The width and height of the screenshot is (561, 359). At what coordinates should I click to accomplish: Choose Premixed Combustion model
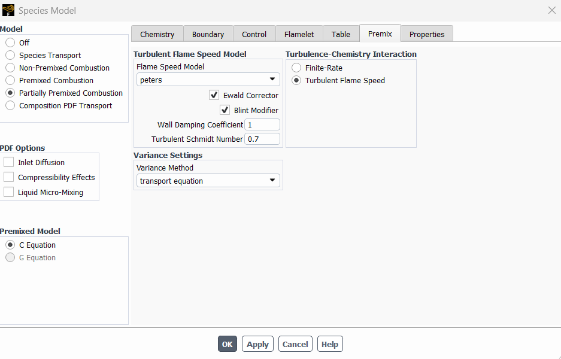(x=10, y=80)
